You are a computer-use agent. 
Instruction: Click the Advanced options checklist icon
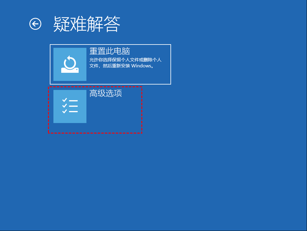[70, 106]
